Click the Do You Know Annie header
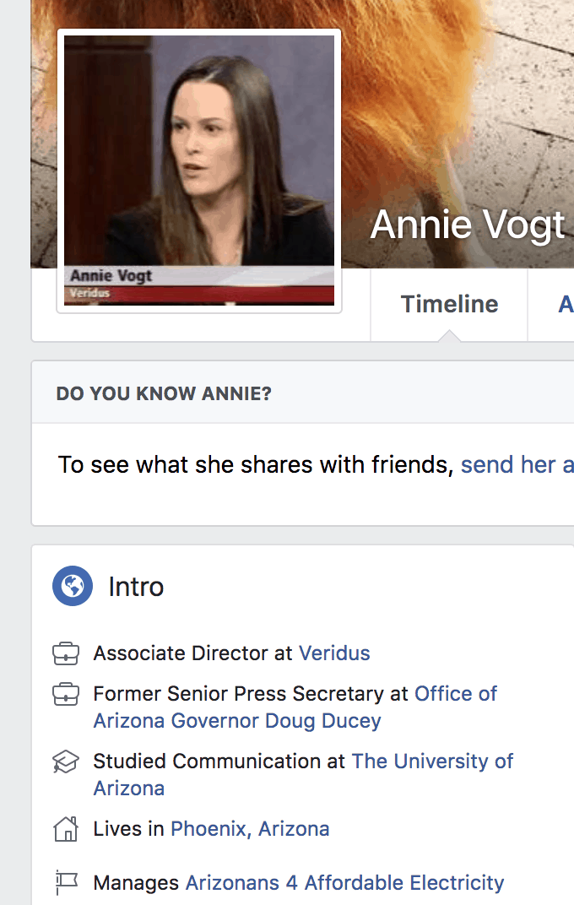The image size is (574, 905). 164,393
